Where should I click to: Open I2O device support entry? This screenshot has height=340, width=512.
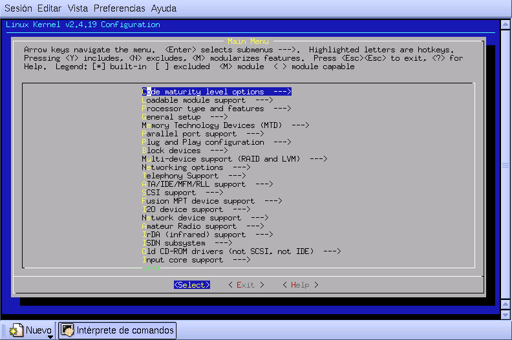[x=196, y=209]
